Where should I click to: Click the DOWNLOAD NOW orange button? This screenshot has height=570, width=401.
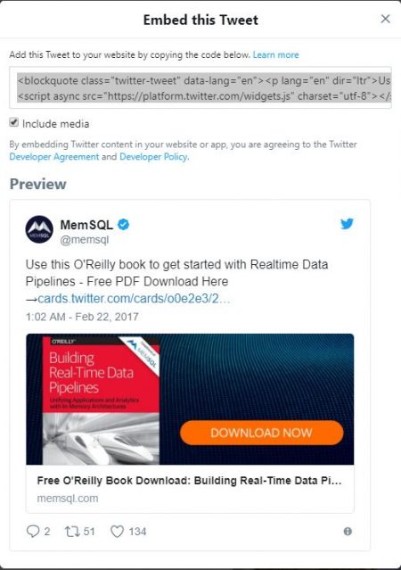click(261, 433)
